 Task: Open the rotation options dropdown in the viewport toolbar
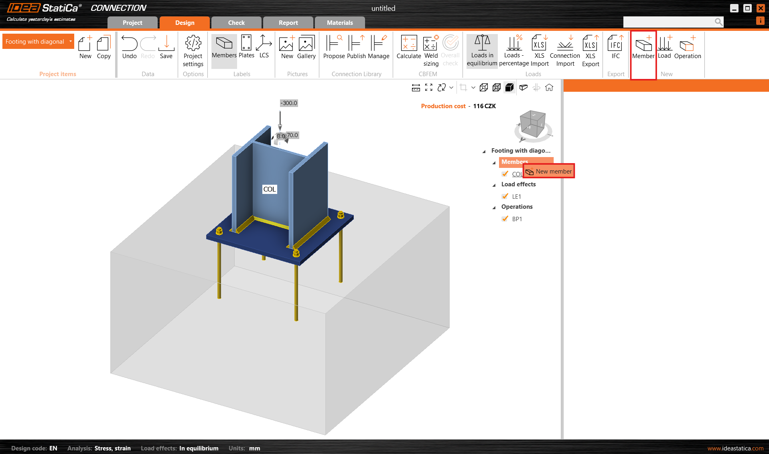451,87
